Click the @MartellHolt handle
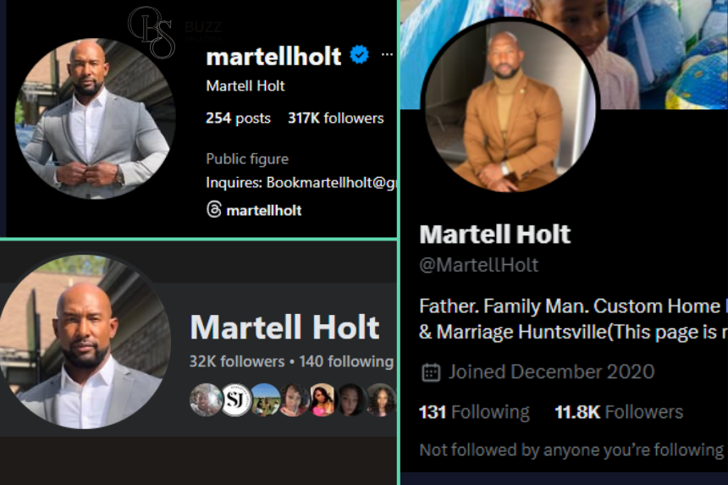728x485 pixels. coord(478,265)
